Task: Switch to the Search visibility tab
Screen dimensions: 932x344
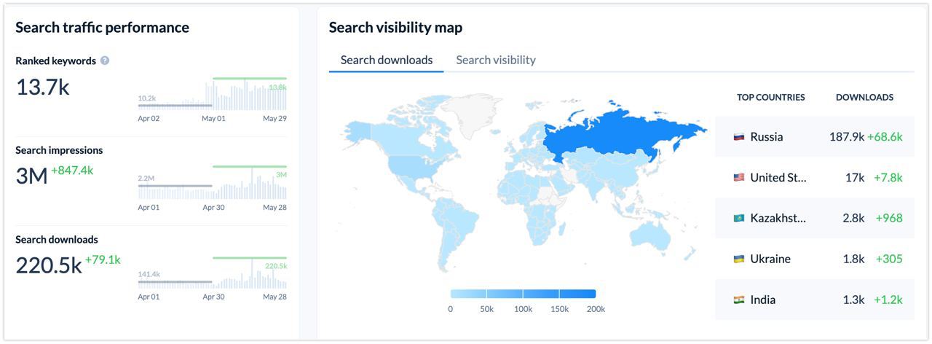Action: 495,60
